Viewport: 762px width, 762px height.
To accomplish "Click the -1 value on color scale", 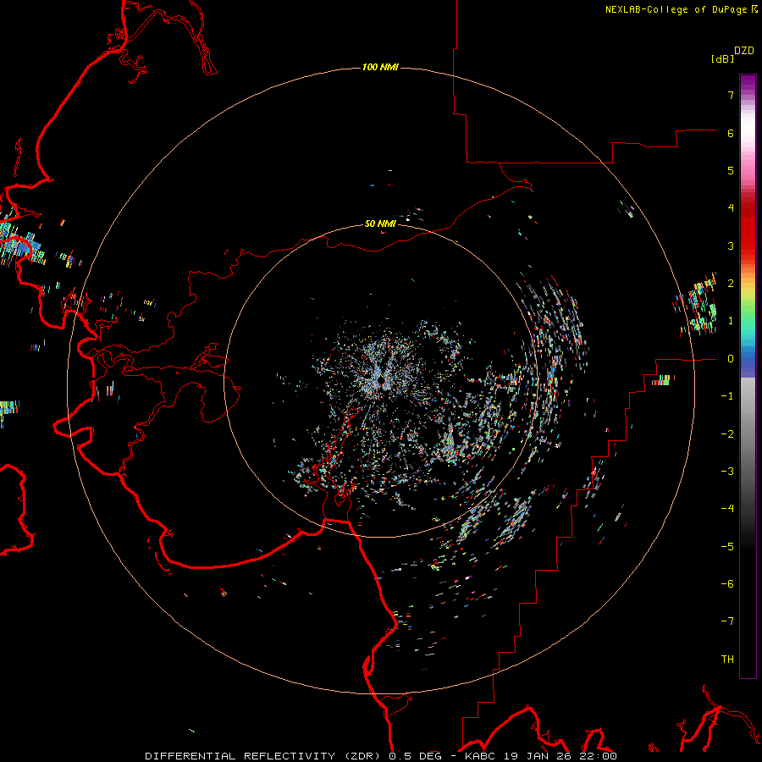I will tap(727, 396).
